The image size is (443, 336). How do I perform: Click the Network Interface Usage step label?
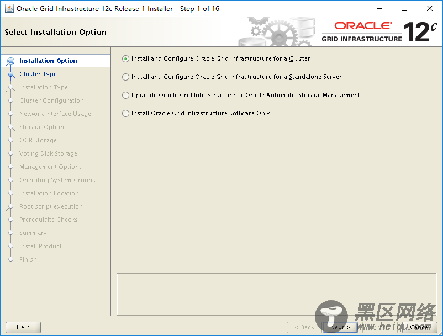55,114
